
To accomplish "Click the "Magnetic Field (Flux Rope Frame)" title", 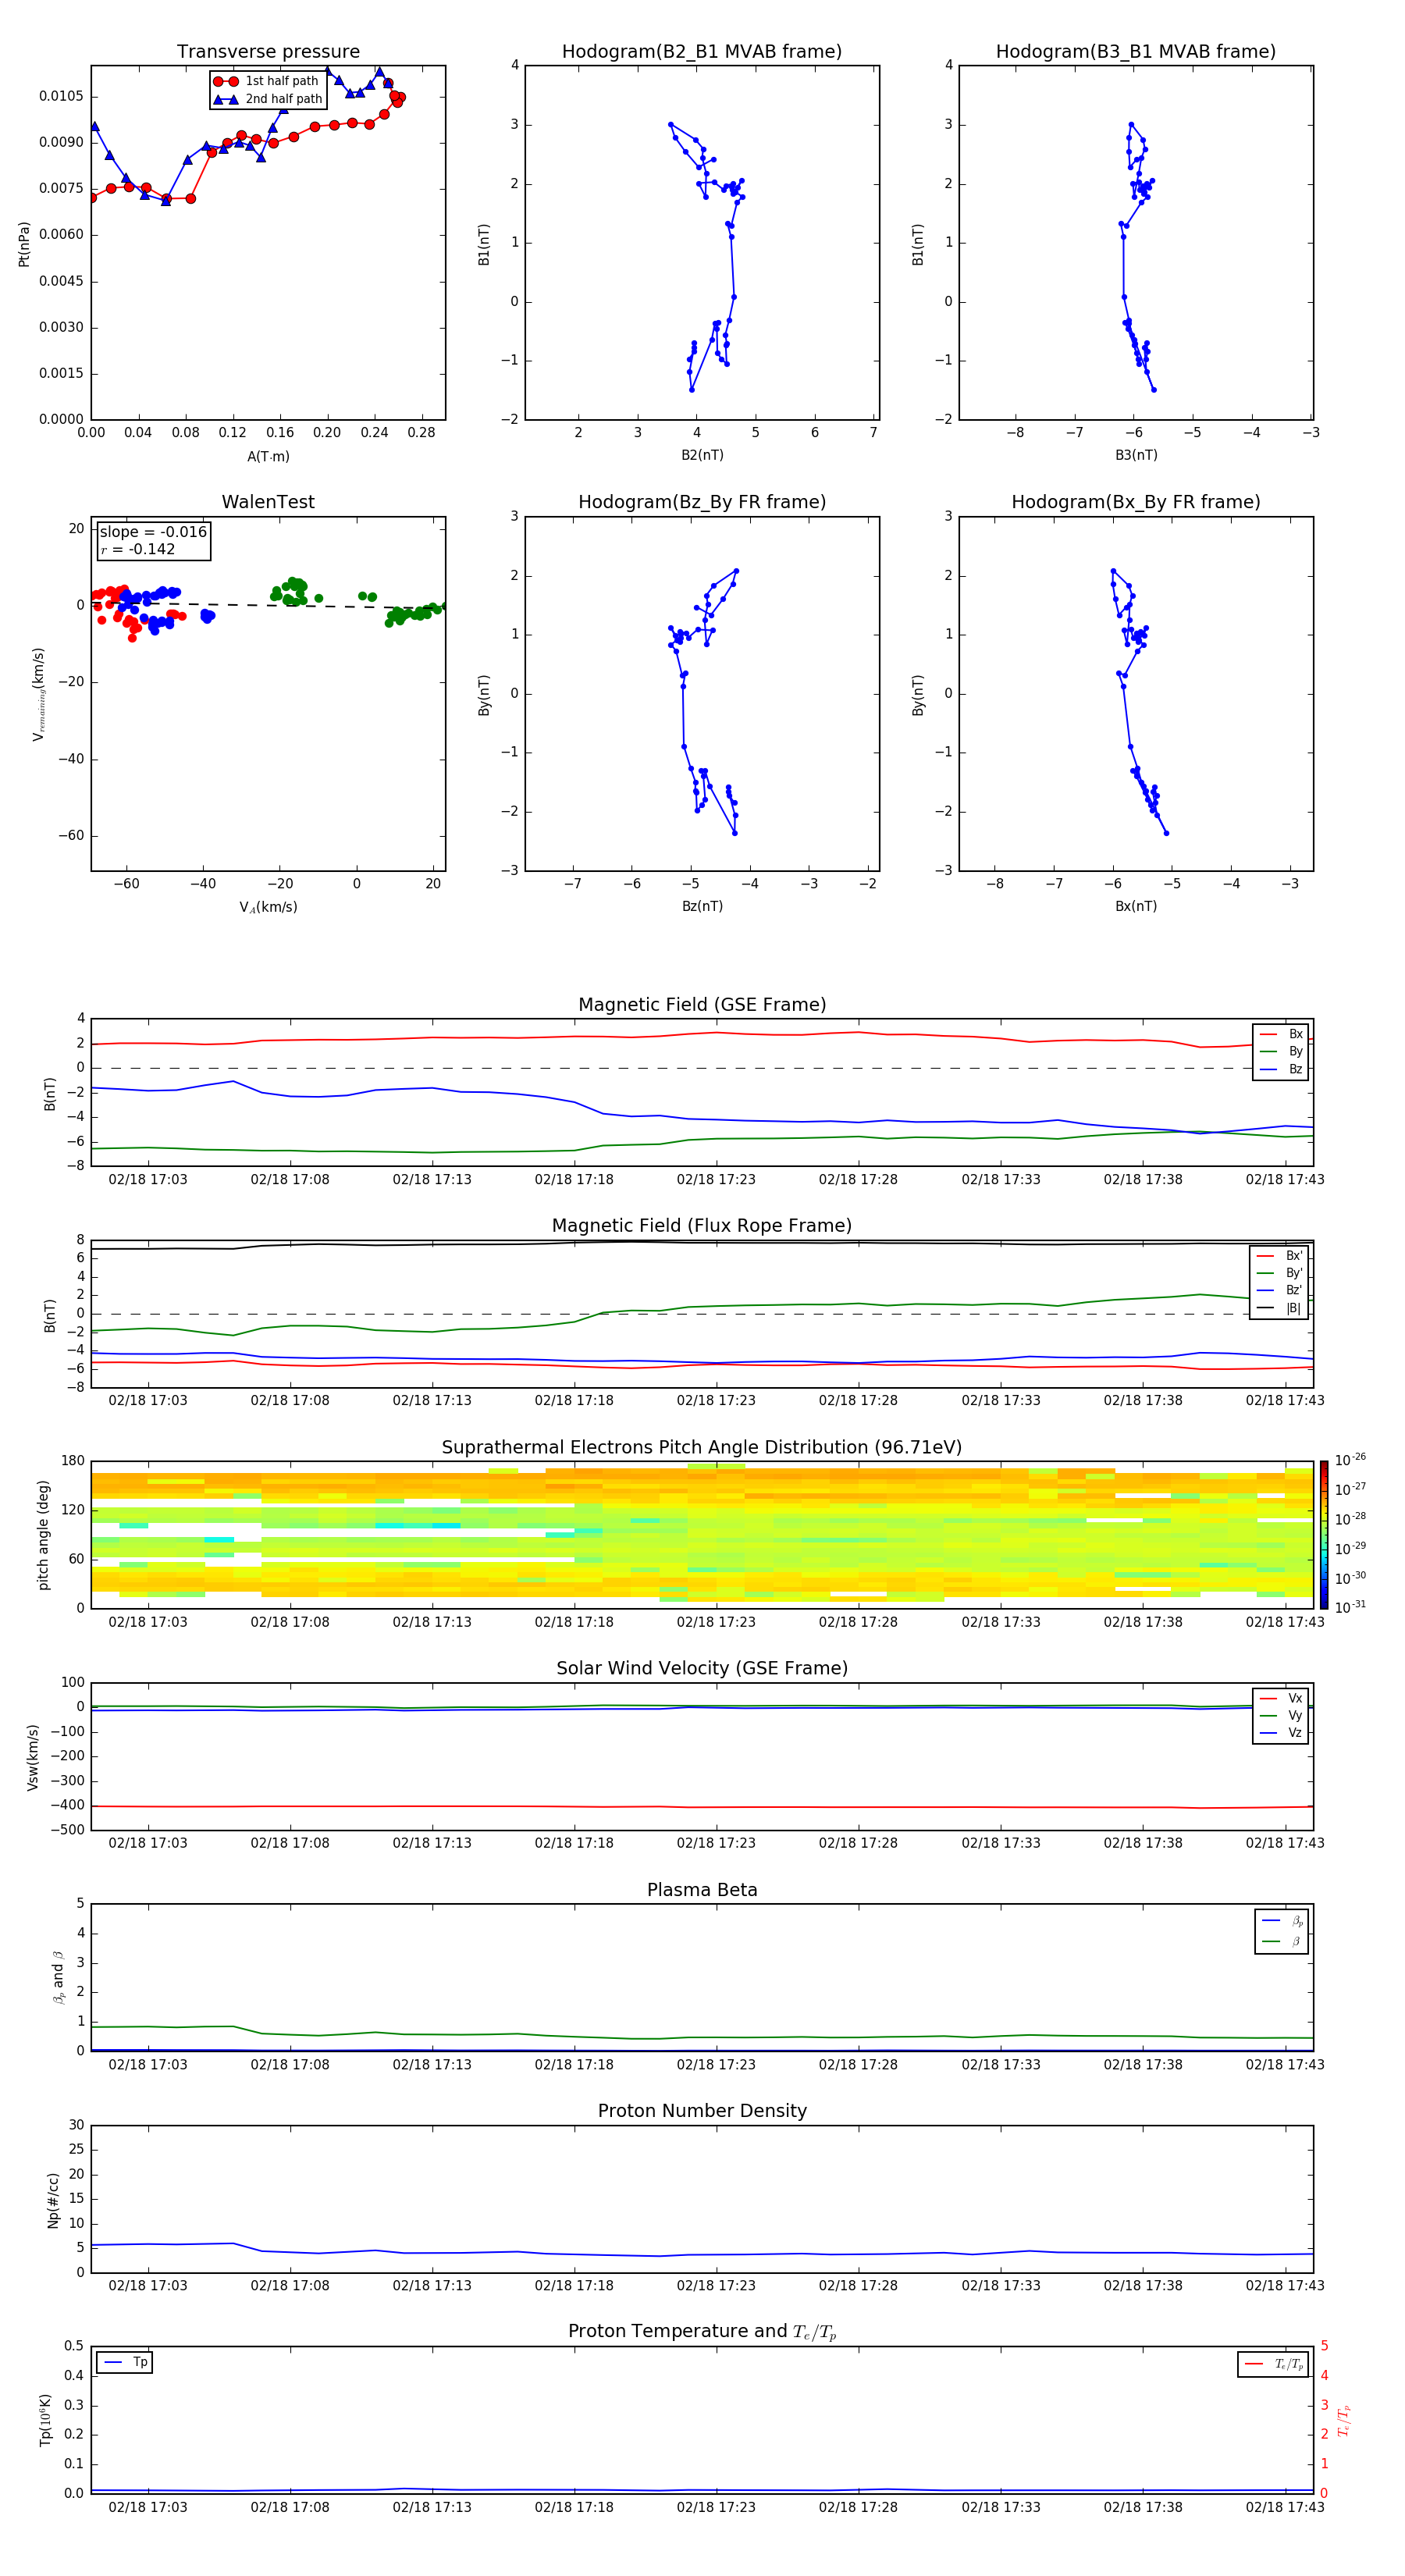I will tap(702, 1226).
